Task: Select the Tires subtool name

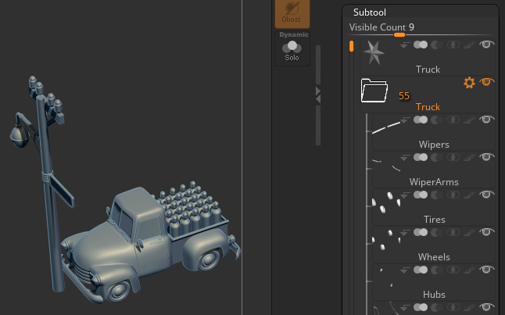Action: click(x=434, y=220)
